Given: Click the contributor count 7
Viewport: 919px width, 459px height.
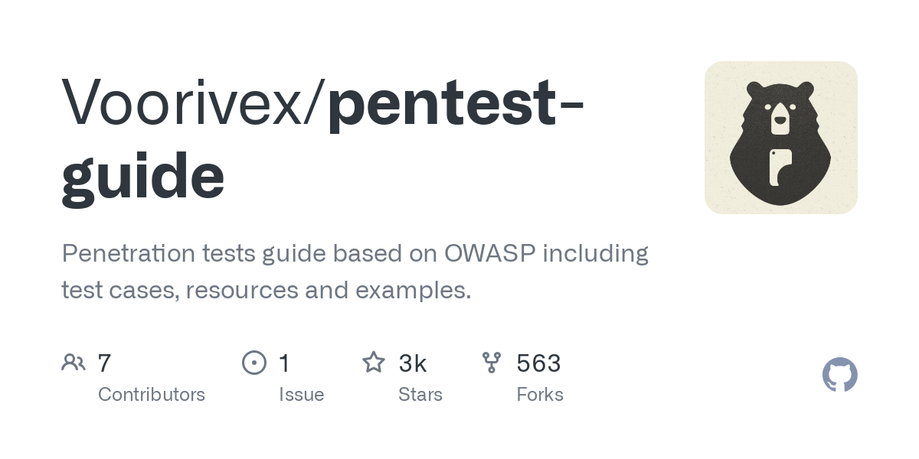Looking at the screenshot, I should click(105, 363).
